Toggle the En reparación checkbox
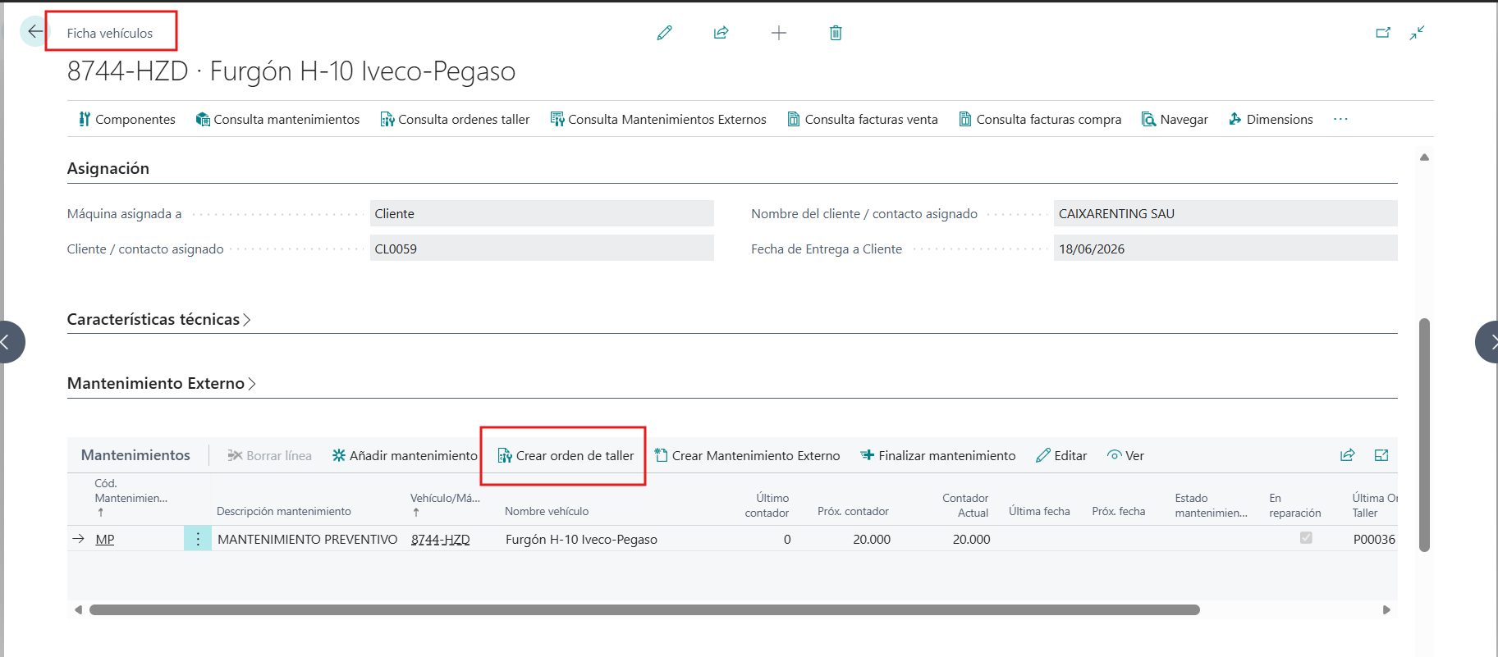 (1306, 538)
